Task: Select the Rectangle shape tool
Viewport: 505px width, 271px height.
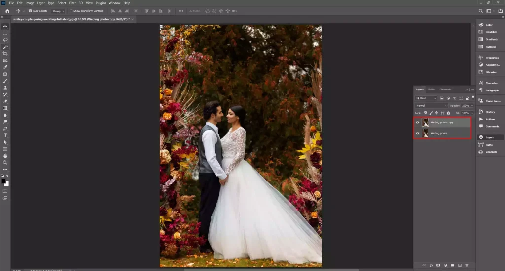Action: click(x=5, y=149)
